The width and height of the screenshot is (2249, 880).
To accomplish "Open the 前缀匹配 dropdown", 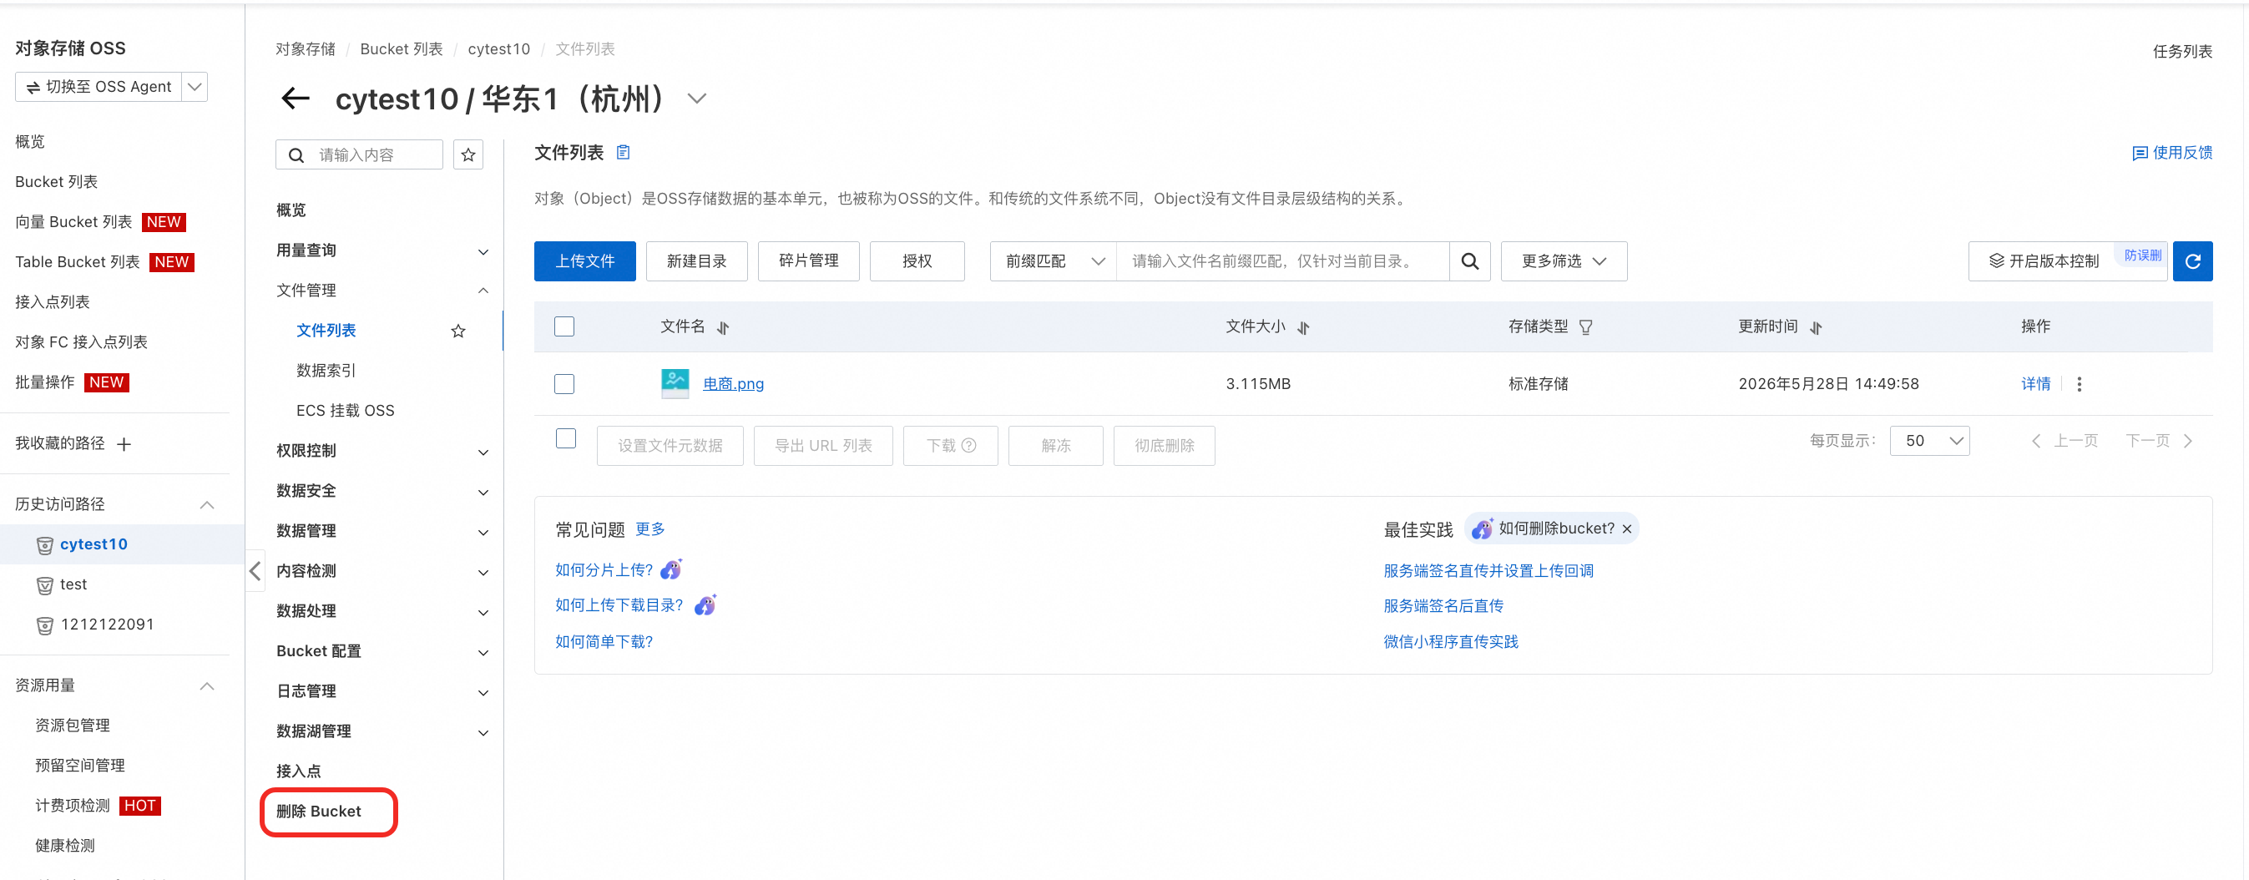I will tap(1054, 261).
